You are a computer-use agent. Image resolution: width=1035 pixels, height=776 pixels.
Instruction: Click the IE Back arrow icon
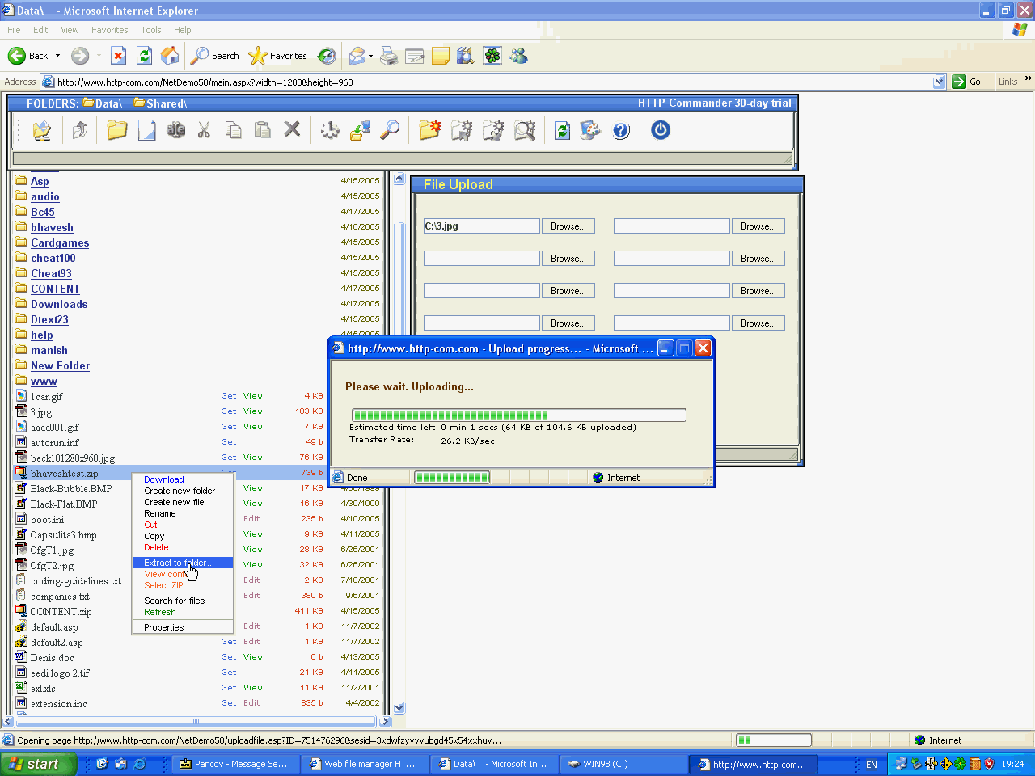pyautogui.click(x=16, y=56)
